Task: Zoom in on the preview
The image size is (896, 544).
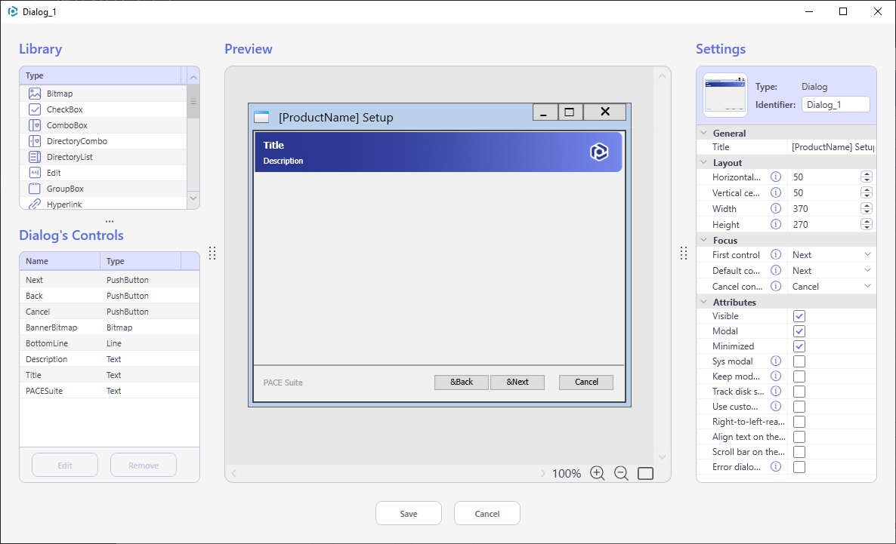Action: [597, 473]
